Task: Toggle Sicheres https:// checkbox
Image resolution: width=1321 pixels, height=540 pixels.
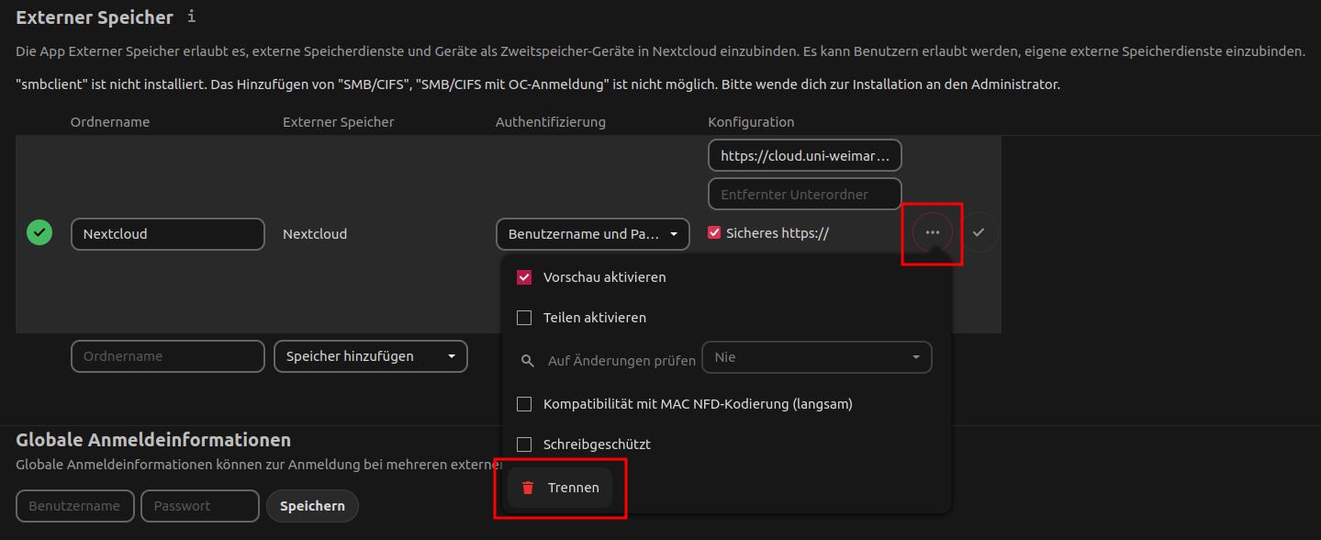Action: coord(714,233)
